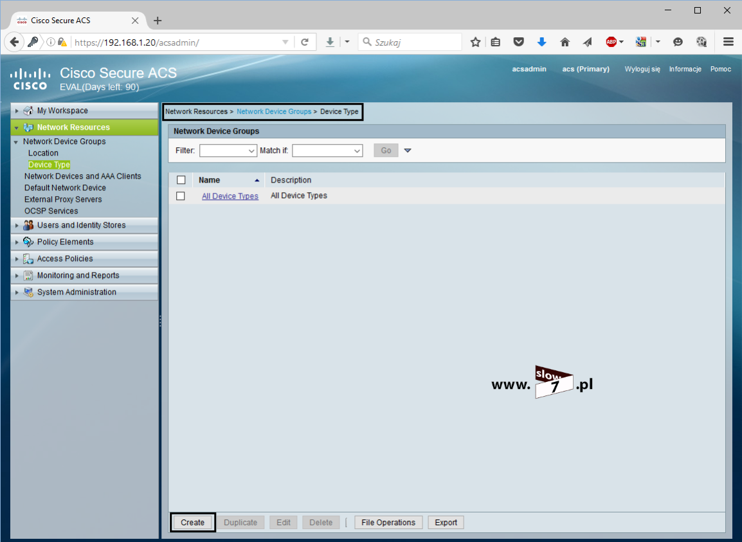Open the downloads arrow icon
742x542 pixels.
330,42
